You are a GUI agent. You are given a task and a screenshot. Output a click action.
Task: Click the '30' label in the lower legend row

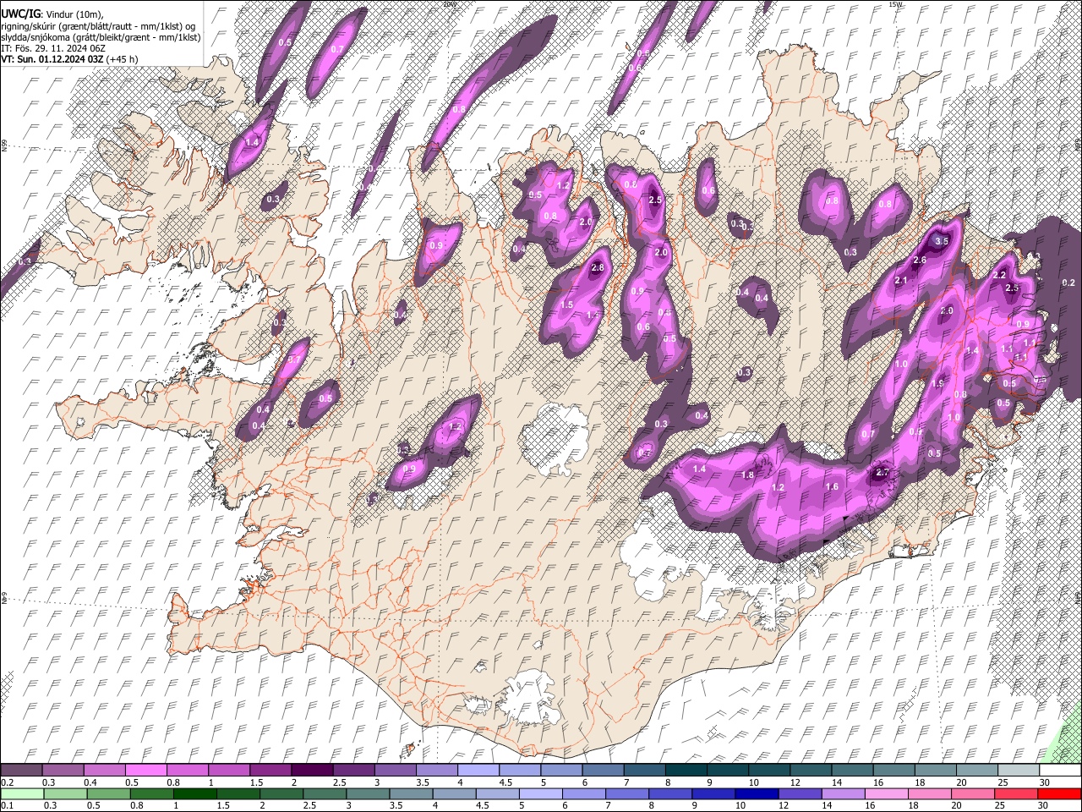point(1045,805)
